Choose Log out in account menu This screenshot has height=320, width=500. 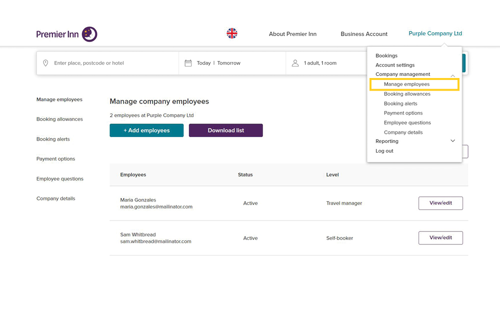pyautogui.click(x=384, y=151)
